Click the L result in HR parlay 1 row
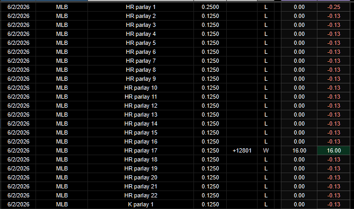Screen dimensions: 354x209 point(265,7)
